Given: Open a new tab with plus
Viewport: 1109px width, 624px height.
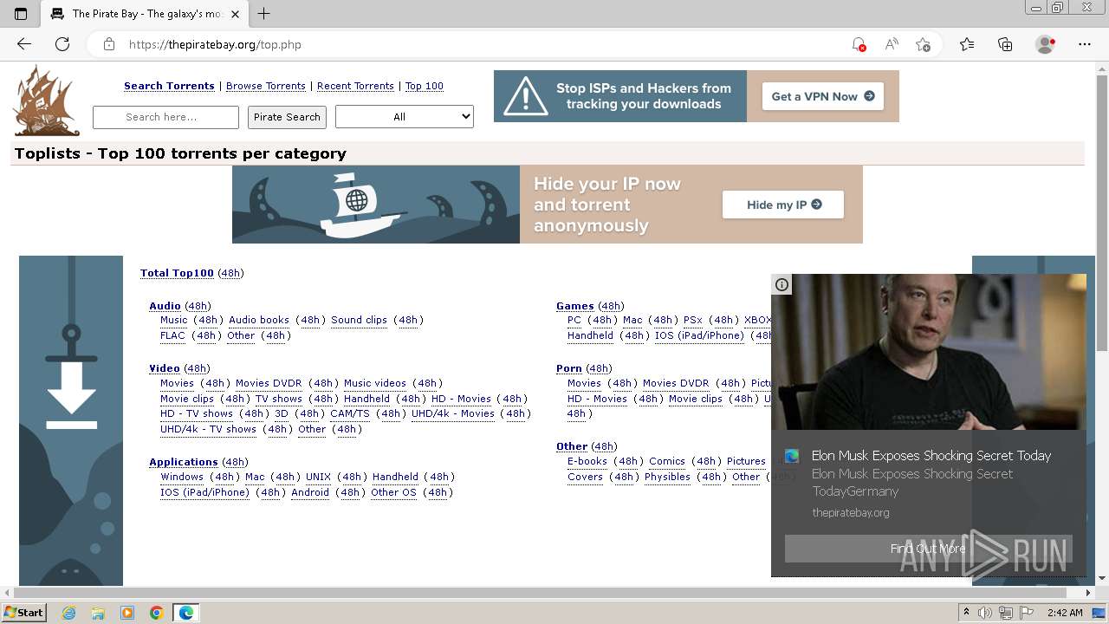Looking at the screenshot, I should click(264, 13).
